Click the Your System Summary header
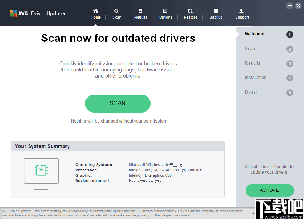 42,146
